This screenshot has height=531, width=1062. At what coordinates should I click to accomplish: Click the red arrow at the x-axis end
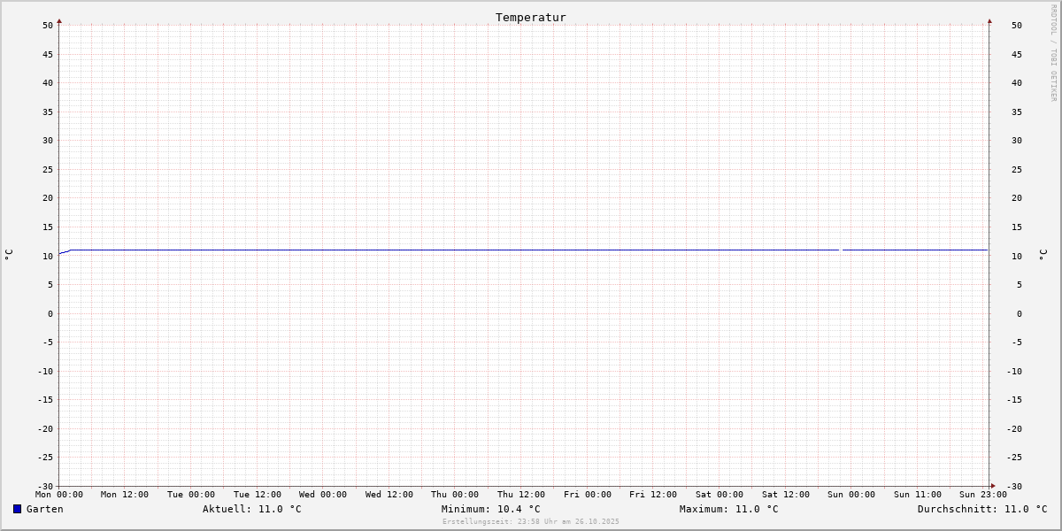tap(992, 485)
